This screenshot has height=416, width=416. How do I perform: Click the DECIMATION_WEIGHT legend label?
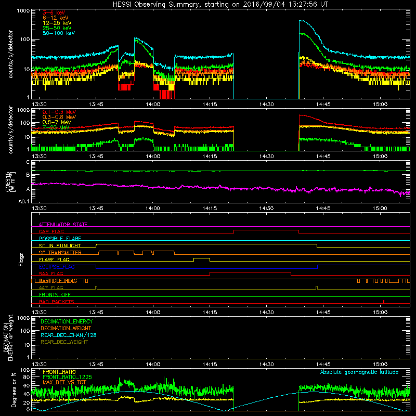[x=66, y=328]
